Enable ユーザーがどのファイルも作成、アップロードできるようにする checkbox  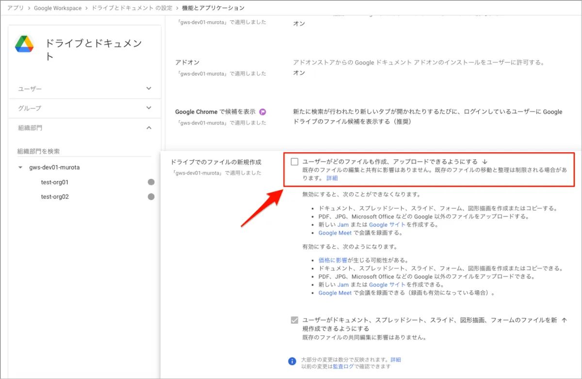294,161
